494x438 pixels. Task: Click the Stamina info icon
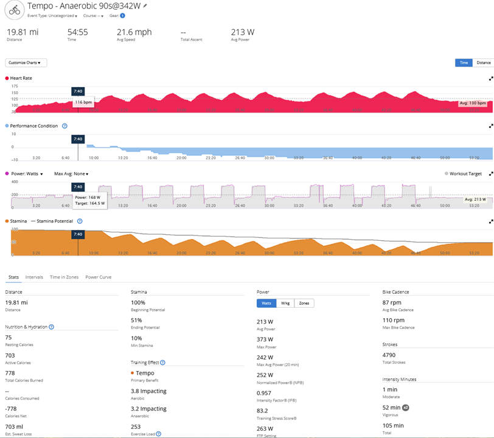click(80, 220)
